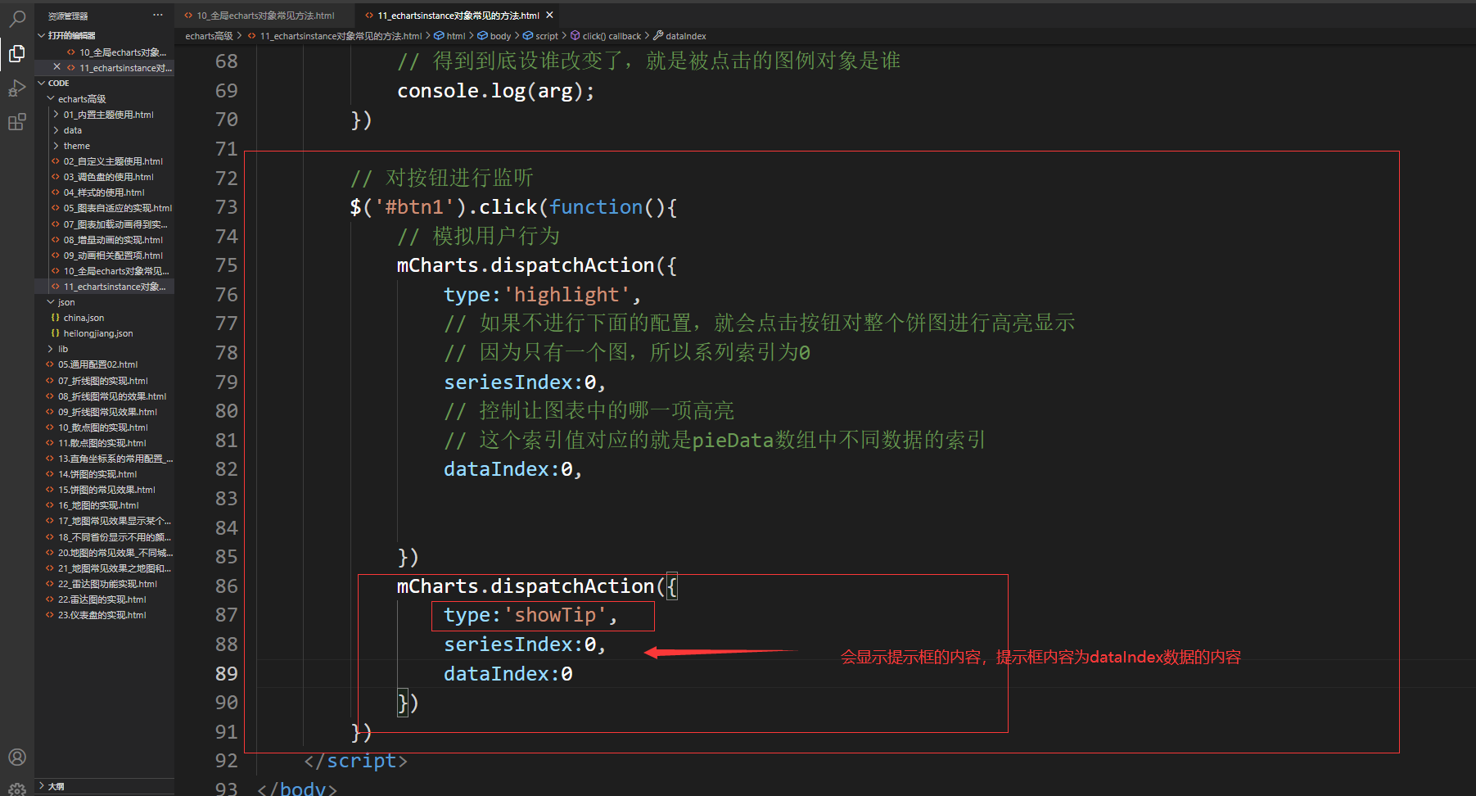1476x796 pixels.
Task: Select the script breadcrumb item
Action: [546, 36]
